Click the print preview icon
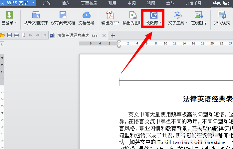The image size is (233, 149). (x=24, y=35)
